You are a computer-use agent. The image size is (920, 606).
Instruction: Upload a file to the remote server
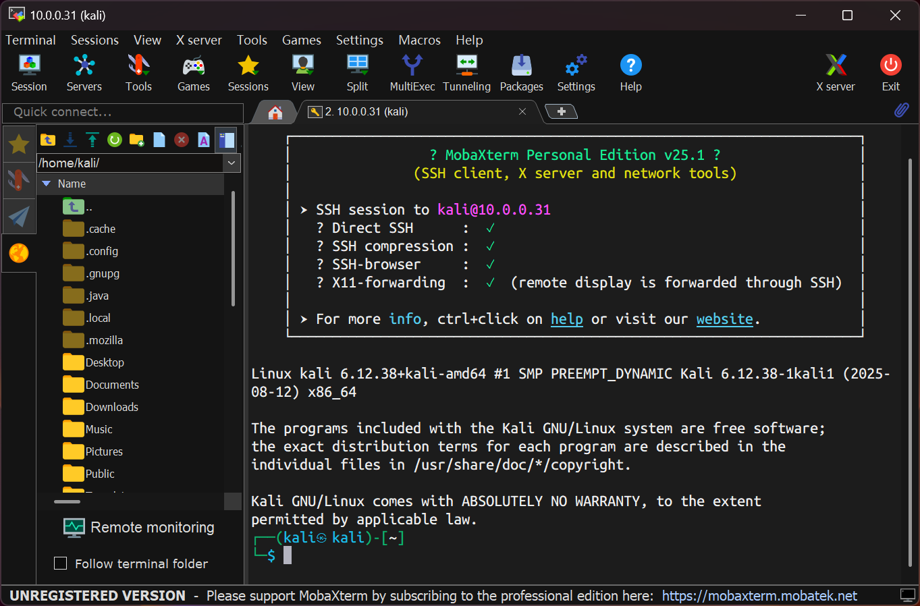(92, 140)
